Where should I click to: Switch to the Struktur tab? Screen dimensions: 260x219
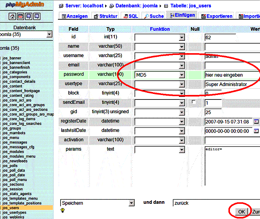[x=105, y=16]
